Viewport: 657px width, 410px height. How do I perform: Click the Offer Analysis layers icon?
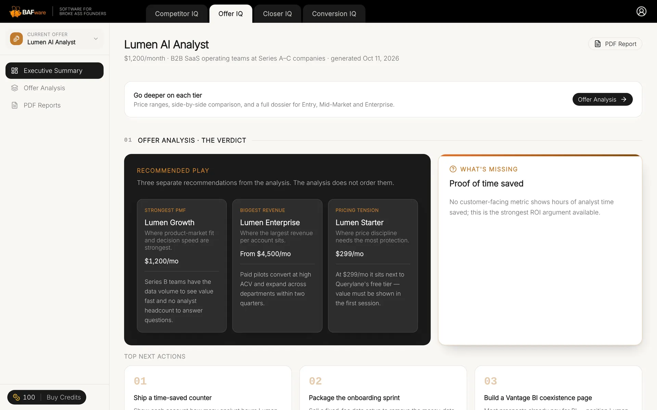click(14, 88)
